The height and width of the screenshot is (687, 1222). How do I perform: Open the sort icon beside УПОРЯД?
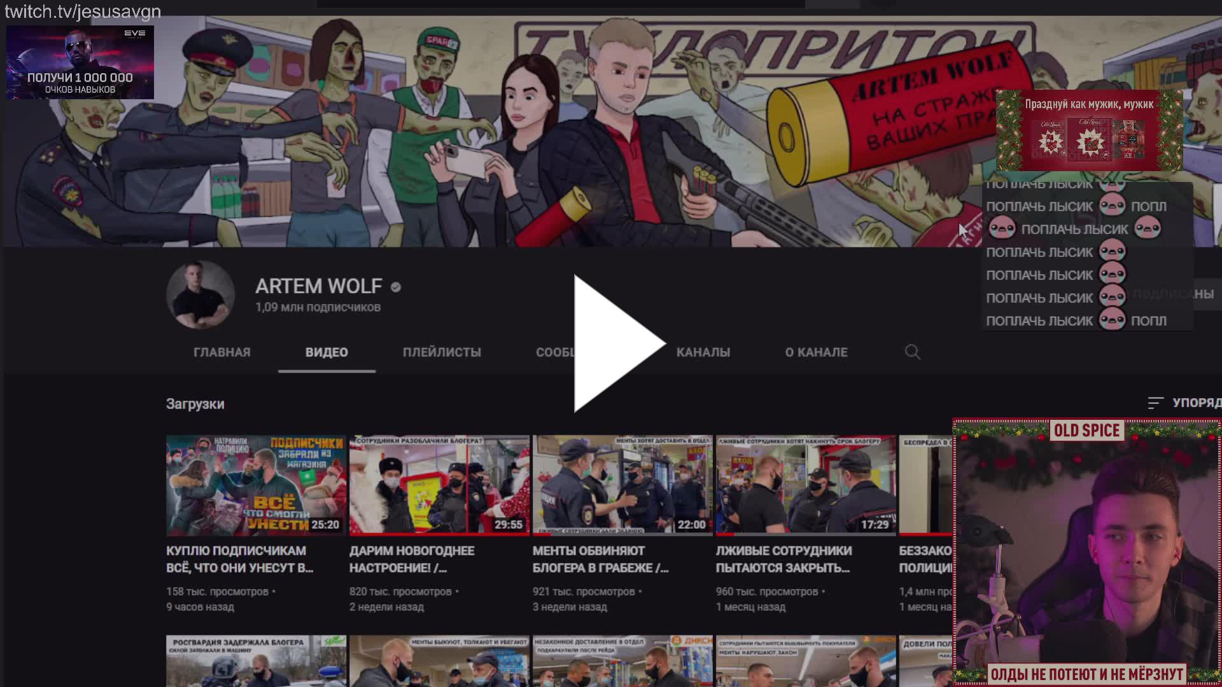[x=1155, y=403]
